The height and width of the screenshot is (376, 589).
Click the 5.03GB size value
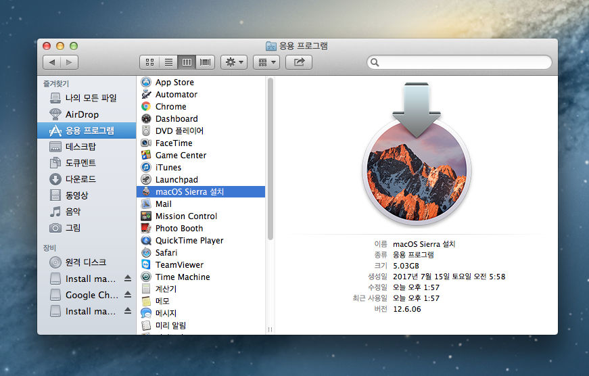click(x=406, y=266)
